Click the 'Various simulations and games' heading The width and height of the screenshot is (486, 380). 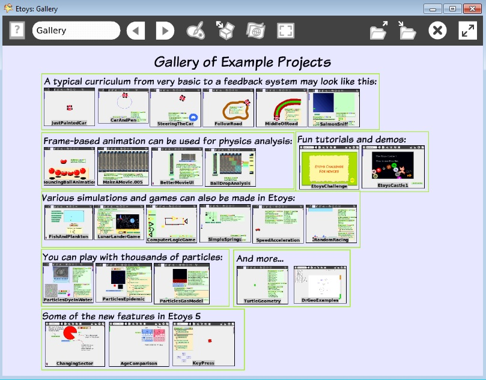pyautogui.click(x=169, y=198)
